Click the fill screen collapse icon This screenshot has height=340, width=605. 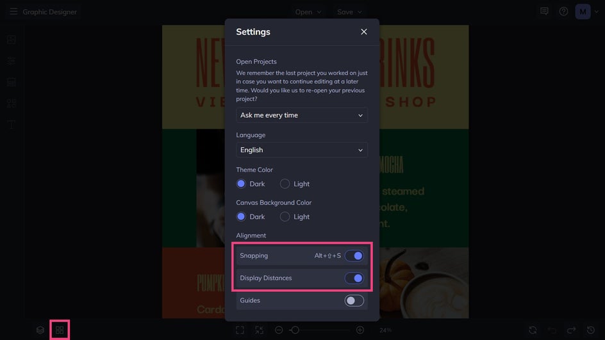260,330
